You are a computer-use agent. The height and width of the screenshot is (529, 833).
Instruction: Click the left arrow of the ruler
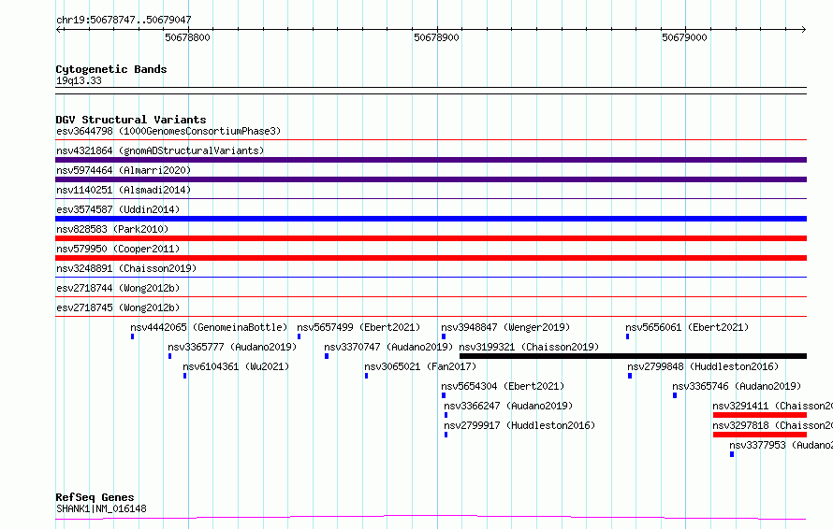coord(59,29)
